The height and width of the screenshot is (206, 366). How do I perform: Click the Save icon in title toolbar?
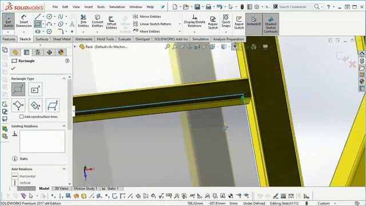(x=197, y=7)
